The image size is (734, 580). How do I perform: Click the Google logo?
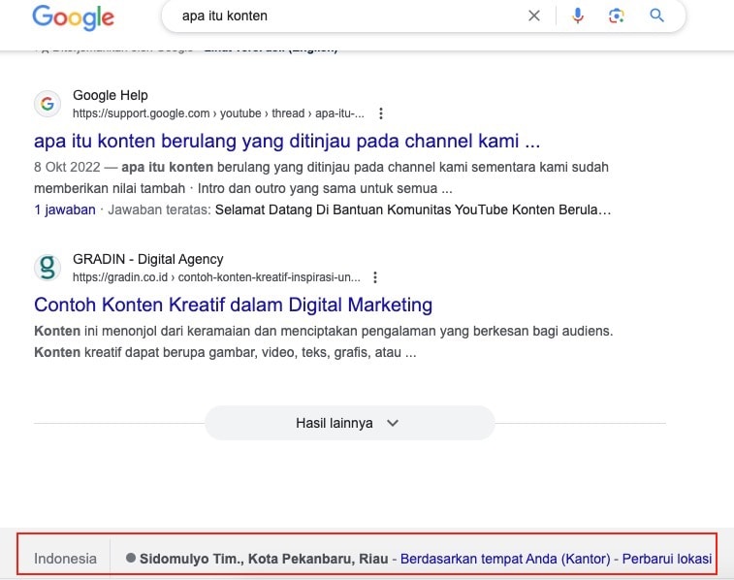coord(73,16)
